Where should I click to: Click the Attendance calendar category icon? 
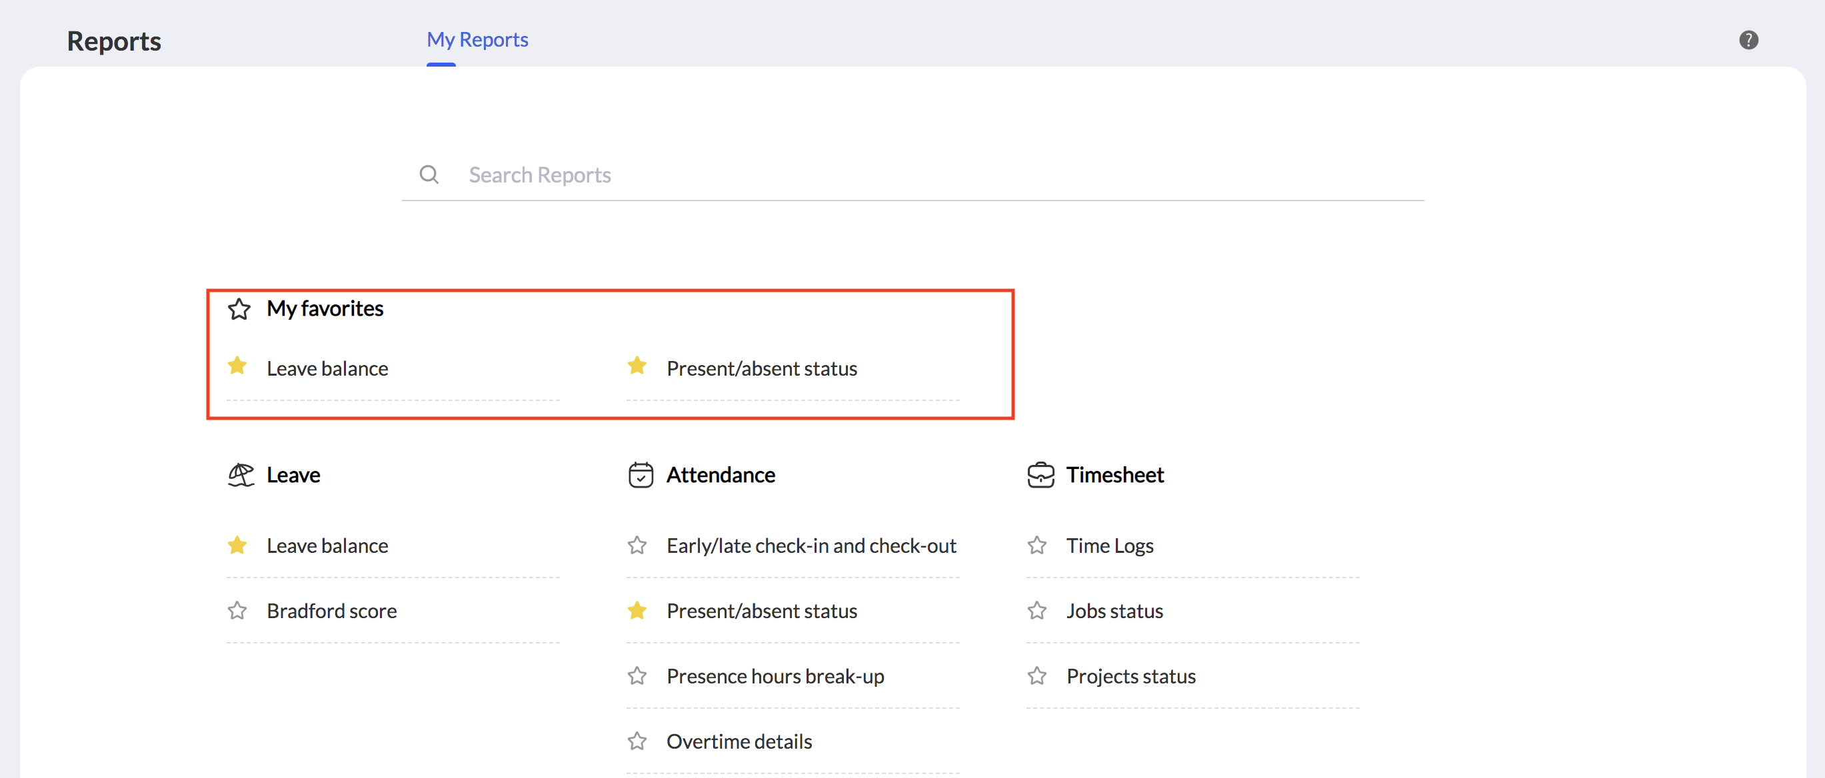[x=640, y=475]
